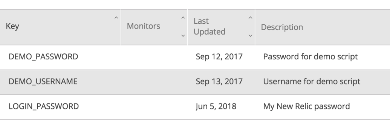The image size is (390, 138).
Task: Sort ascending by Key column arrow
Action: pos(116,18)
